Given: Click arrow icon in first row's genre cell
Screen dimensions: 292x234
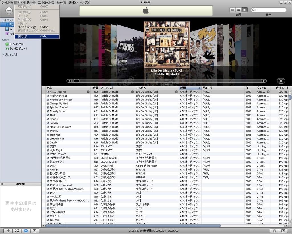Looking at the screenshot, I should [268, 92].
